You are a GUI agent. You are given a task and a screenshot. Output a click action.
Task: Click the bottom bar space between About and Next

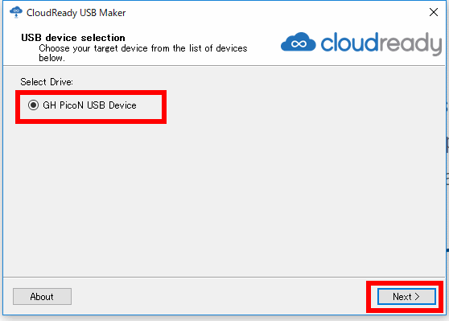[x=217, y=296]
